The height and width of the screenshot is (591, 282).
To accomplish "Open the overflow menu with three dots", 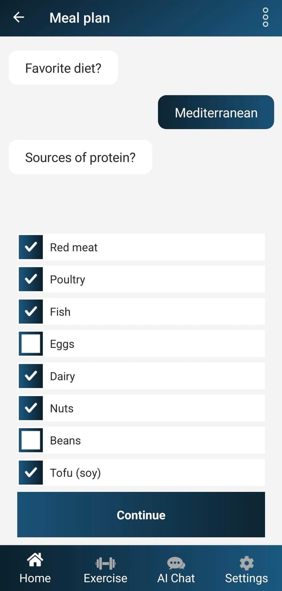I will coord(265,17).
